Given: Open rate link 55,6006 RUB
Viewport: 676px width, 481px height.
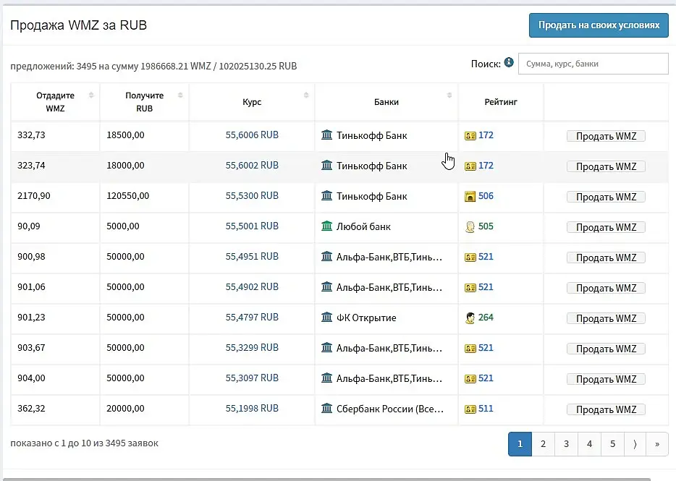Looking at the screenshot, I should click(x=252, y=135).
